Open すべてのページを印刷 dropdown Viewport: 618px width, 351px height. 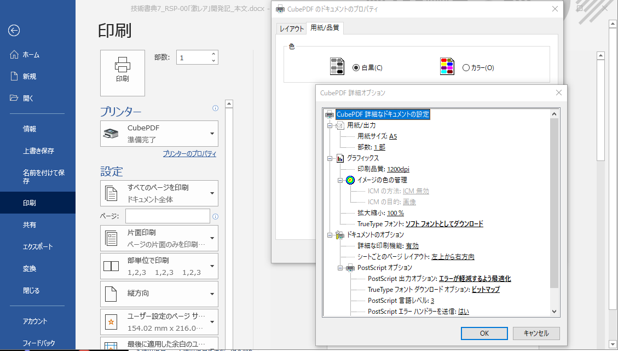[159, 193]
